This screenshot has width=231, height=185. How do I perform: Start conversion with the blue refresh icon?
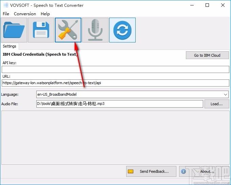point(122,30)
